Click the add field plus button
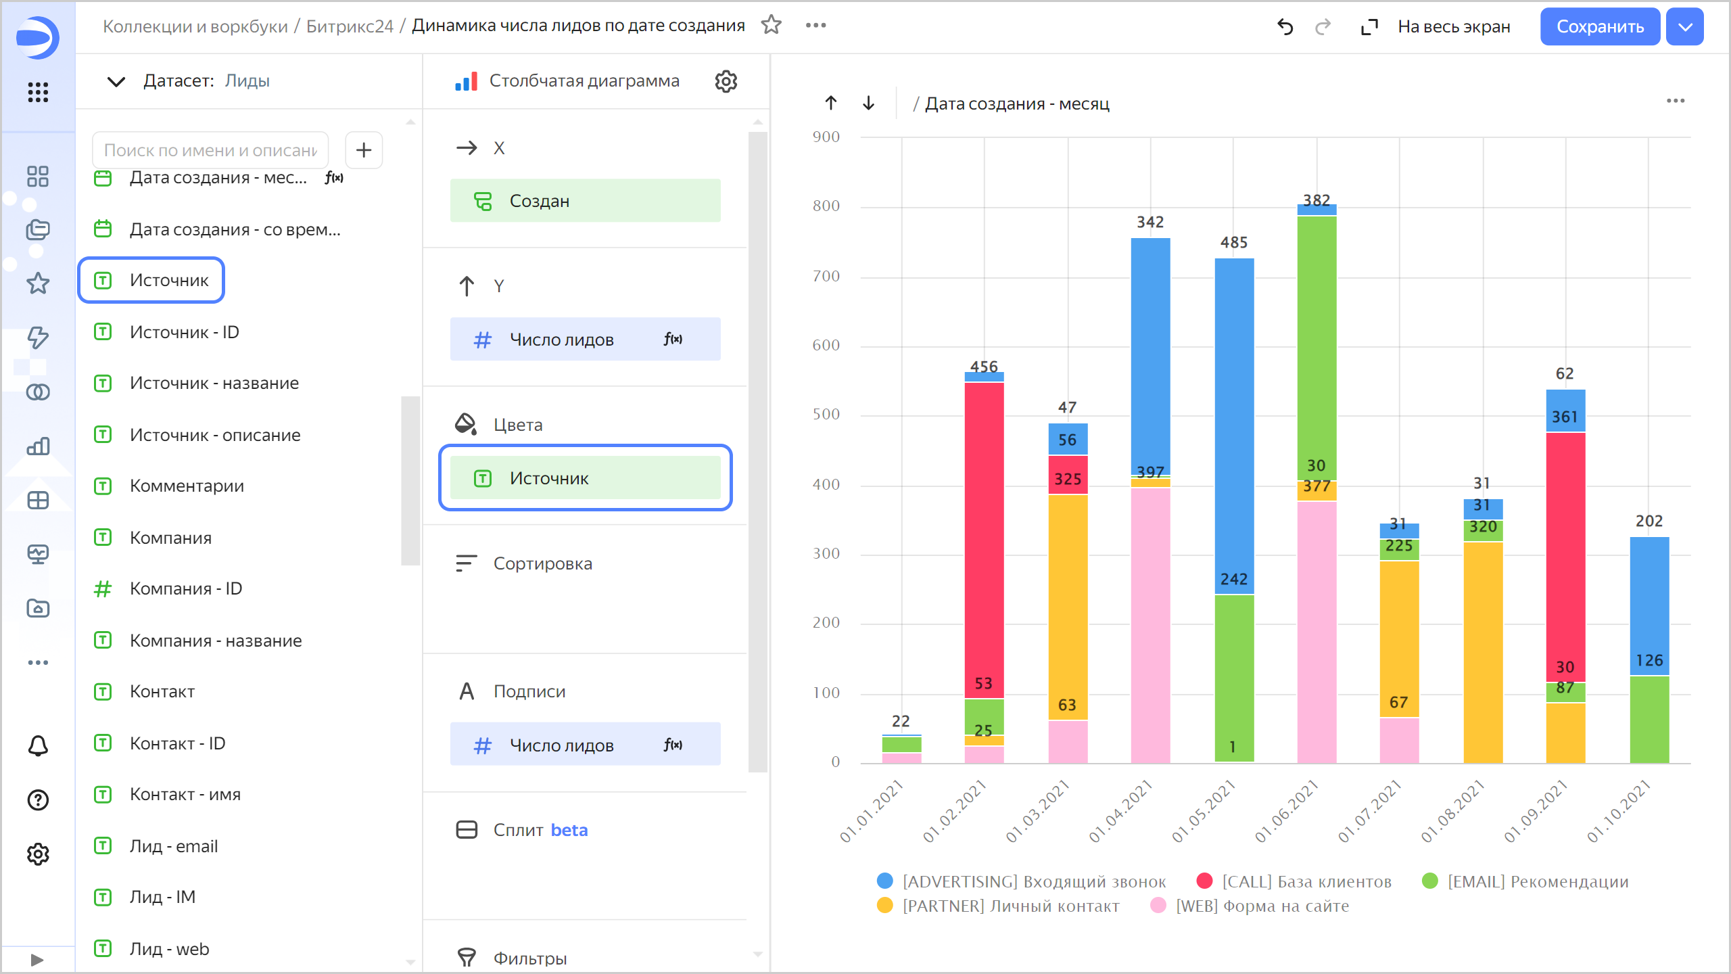 click(x=364, y=149)
